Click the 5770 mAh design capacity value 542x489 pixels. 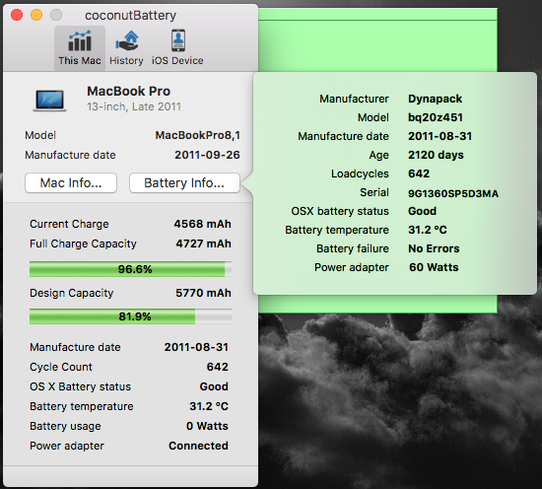click(203, 293)
